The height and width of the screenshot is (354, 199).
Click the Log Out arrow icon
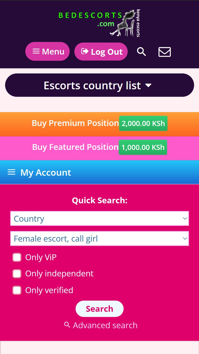85,51
